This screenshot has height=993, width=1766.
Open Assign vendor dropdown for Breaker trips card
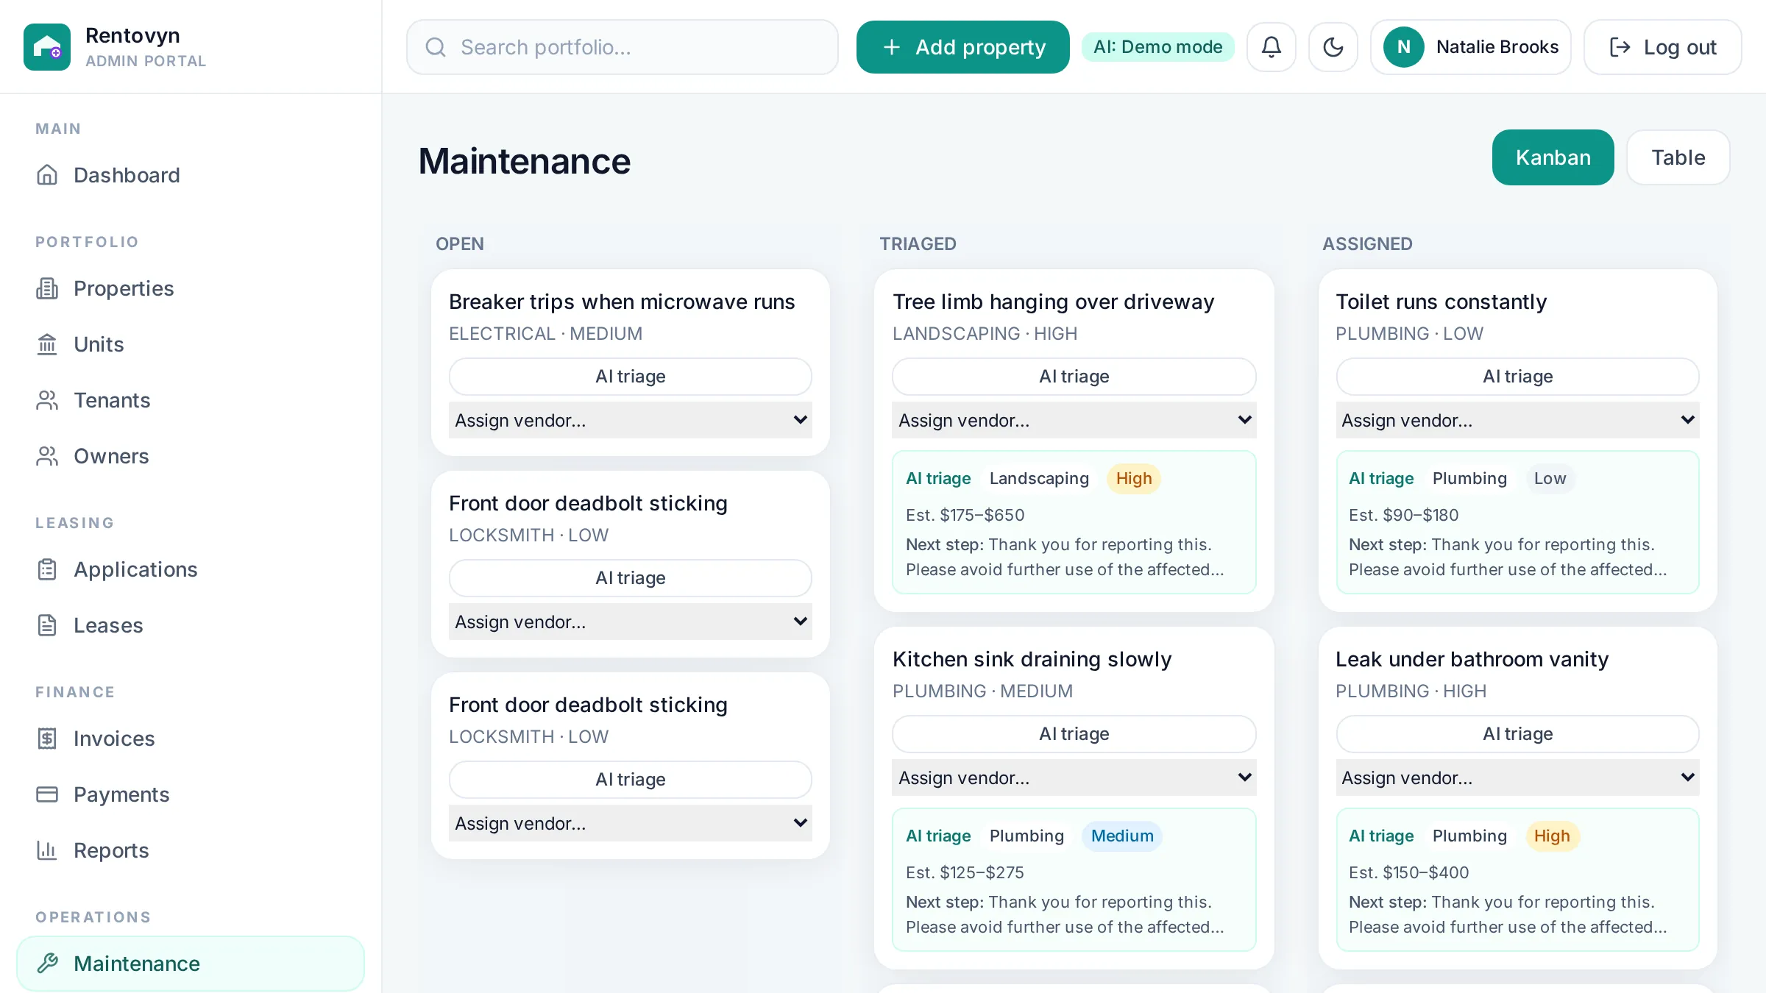pyautogui.click(x=631, y=420)
